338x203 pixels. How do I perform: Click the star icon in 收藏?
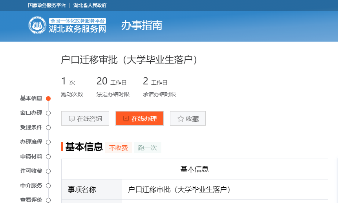pyautogui.click(x=181, y=119)
